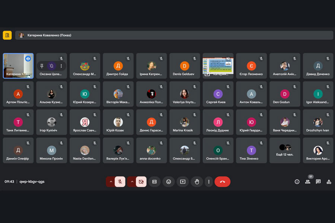This screenshot has width=335, height=223.
Task: Open chat panel icon
Action: (318, 182)
